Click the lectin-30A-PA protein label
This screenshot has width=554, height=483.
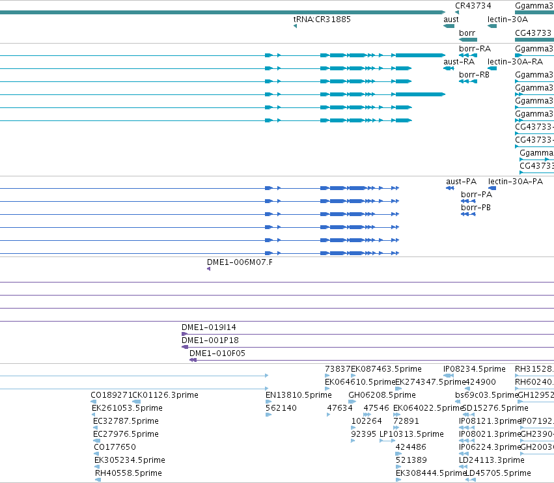(516, 182)
